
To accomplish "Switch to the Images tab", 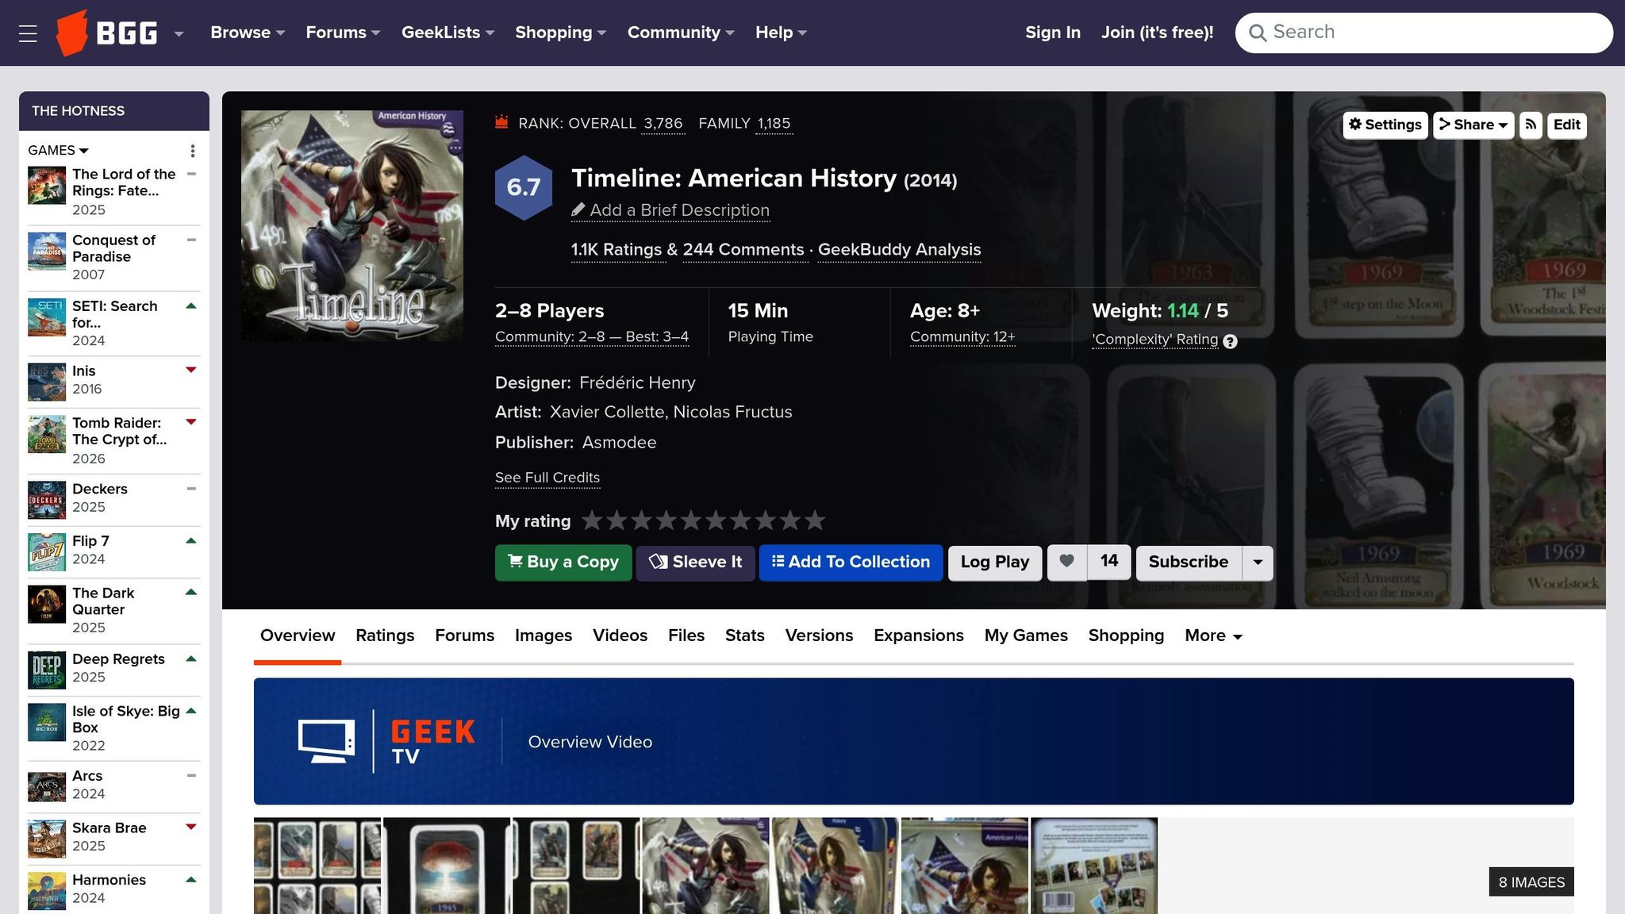I will 544,636.
